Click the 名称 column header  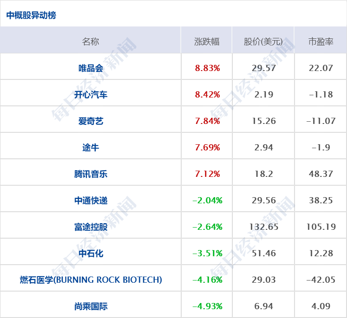(90, 41)
